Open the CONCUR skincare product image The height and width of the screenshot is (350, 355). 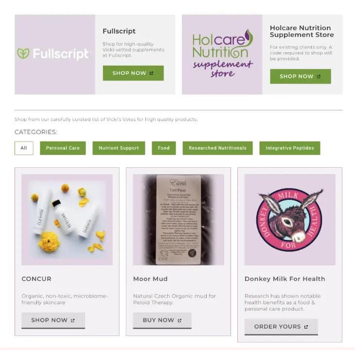pos(67,219)
